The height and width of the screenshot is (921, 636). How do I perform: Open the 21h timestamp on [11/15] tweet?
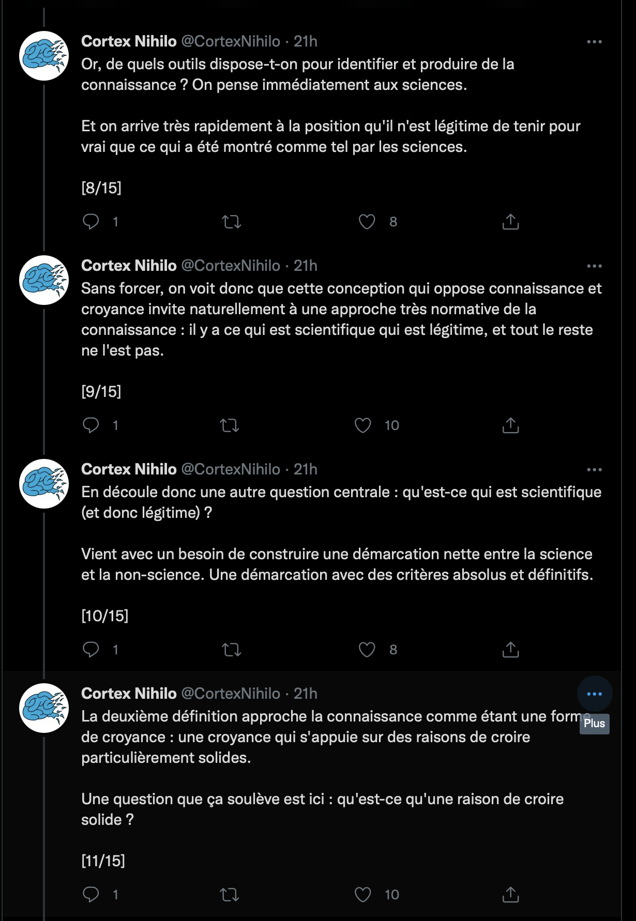[x=305, y=694]
